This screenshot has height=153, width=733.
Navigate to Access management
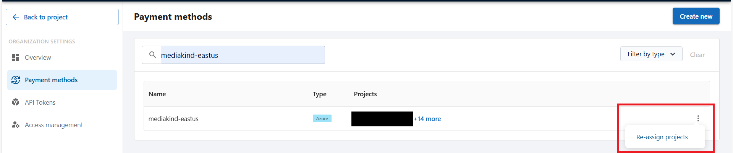click(54, 125)
